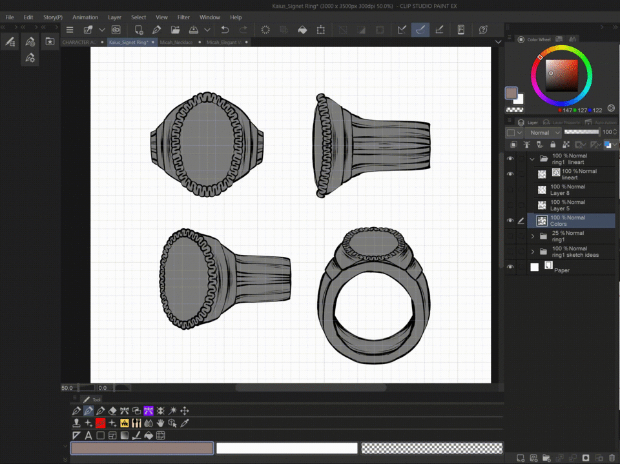Screen dimensions: 620x464
Task: Open the Filter menu
Action: tap(183, 17)
